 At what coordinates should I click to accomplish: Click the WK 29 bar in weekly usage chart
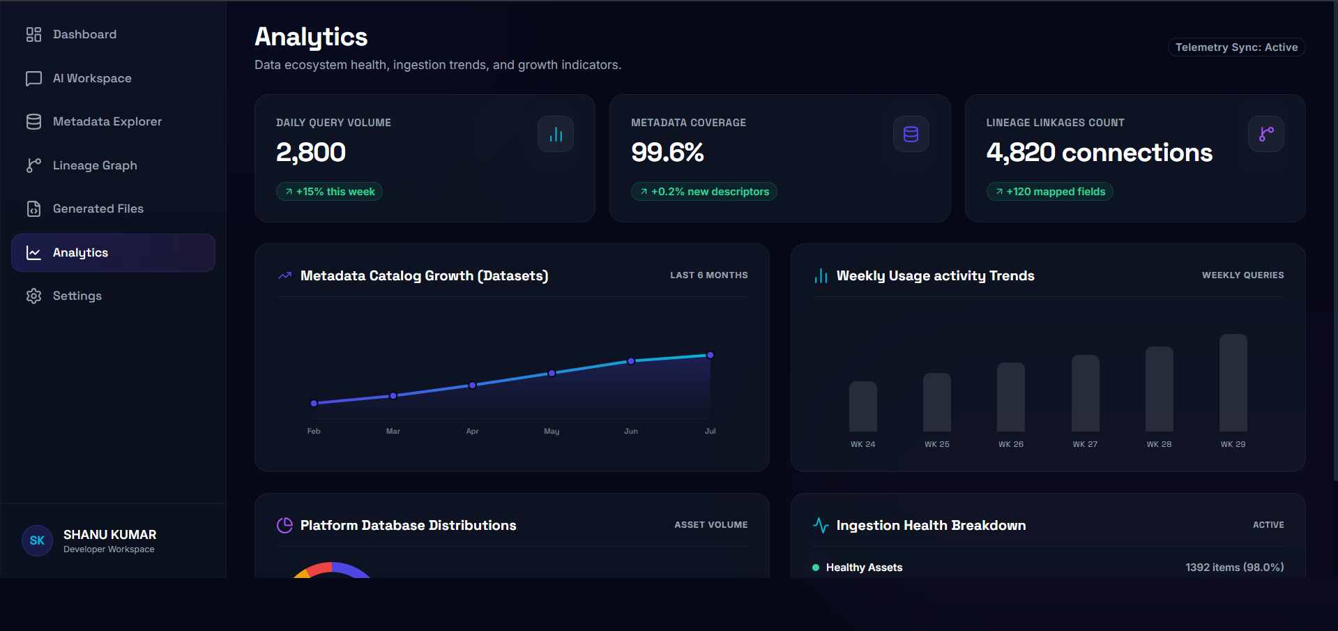[1233, 383]
